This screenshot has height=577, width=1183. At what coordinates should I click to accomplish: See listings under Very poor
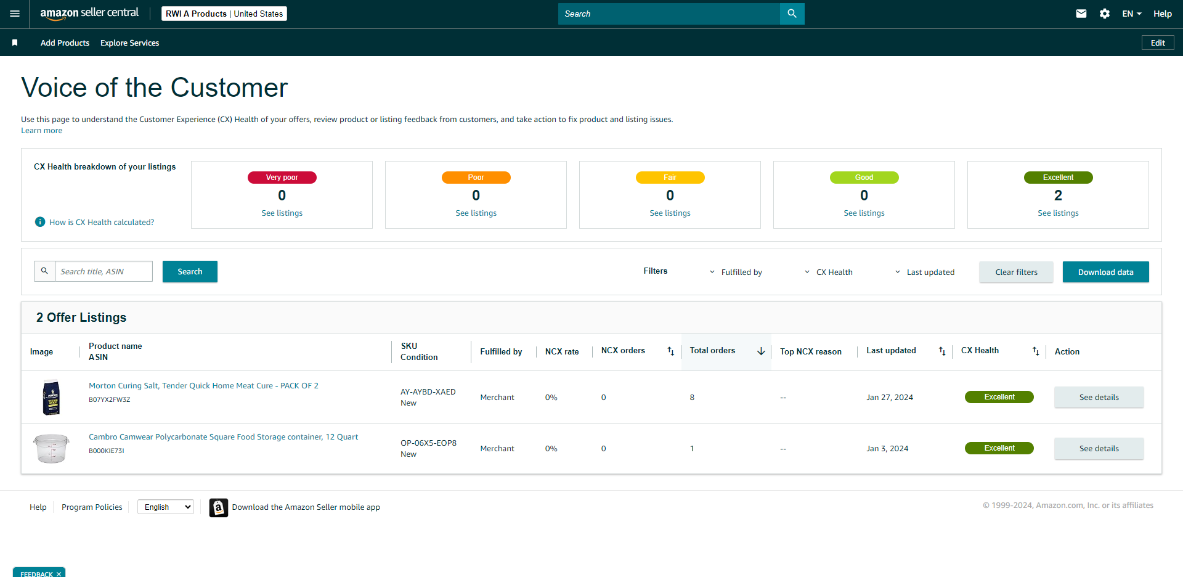click(x=282, y=213)
